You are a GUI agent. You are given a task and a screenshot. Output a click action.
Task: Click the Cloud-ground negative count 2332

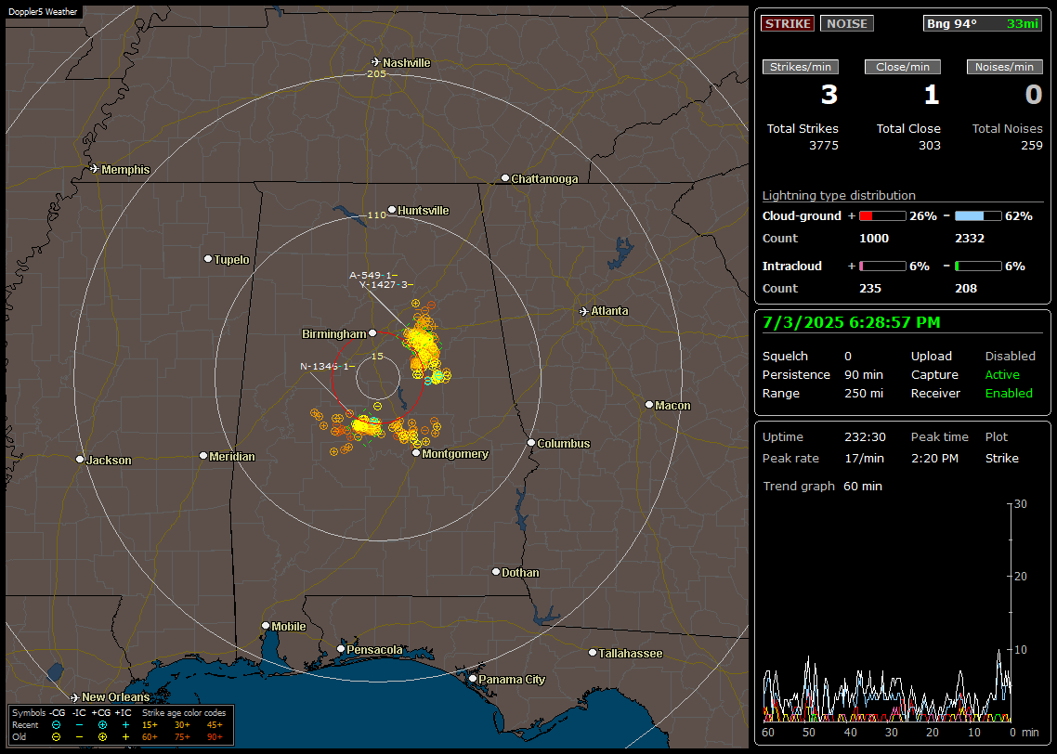point(970,239)
